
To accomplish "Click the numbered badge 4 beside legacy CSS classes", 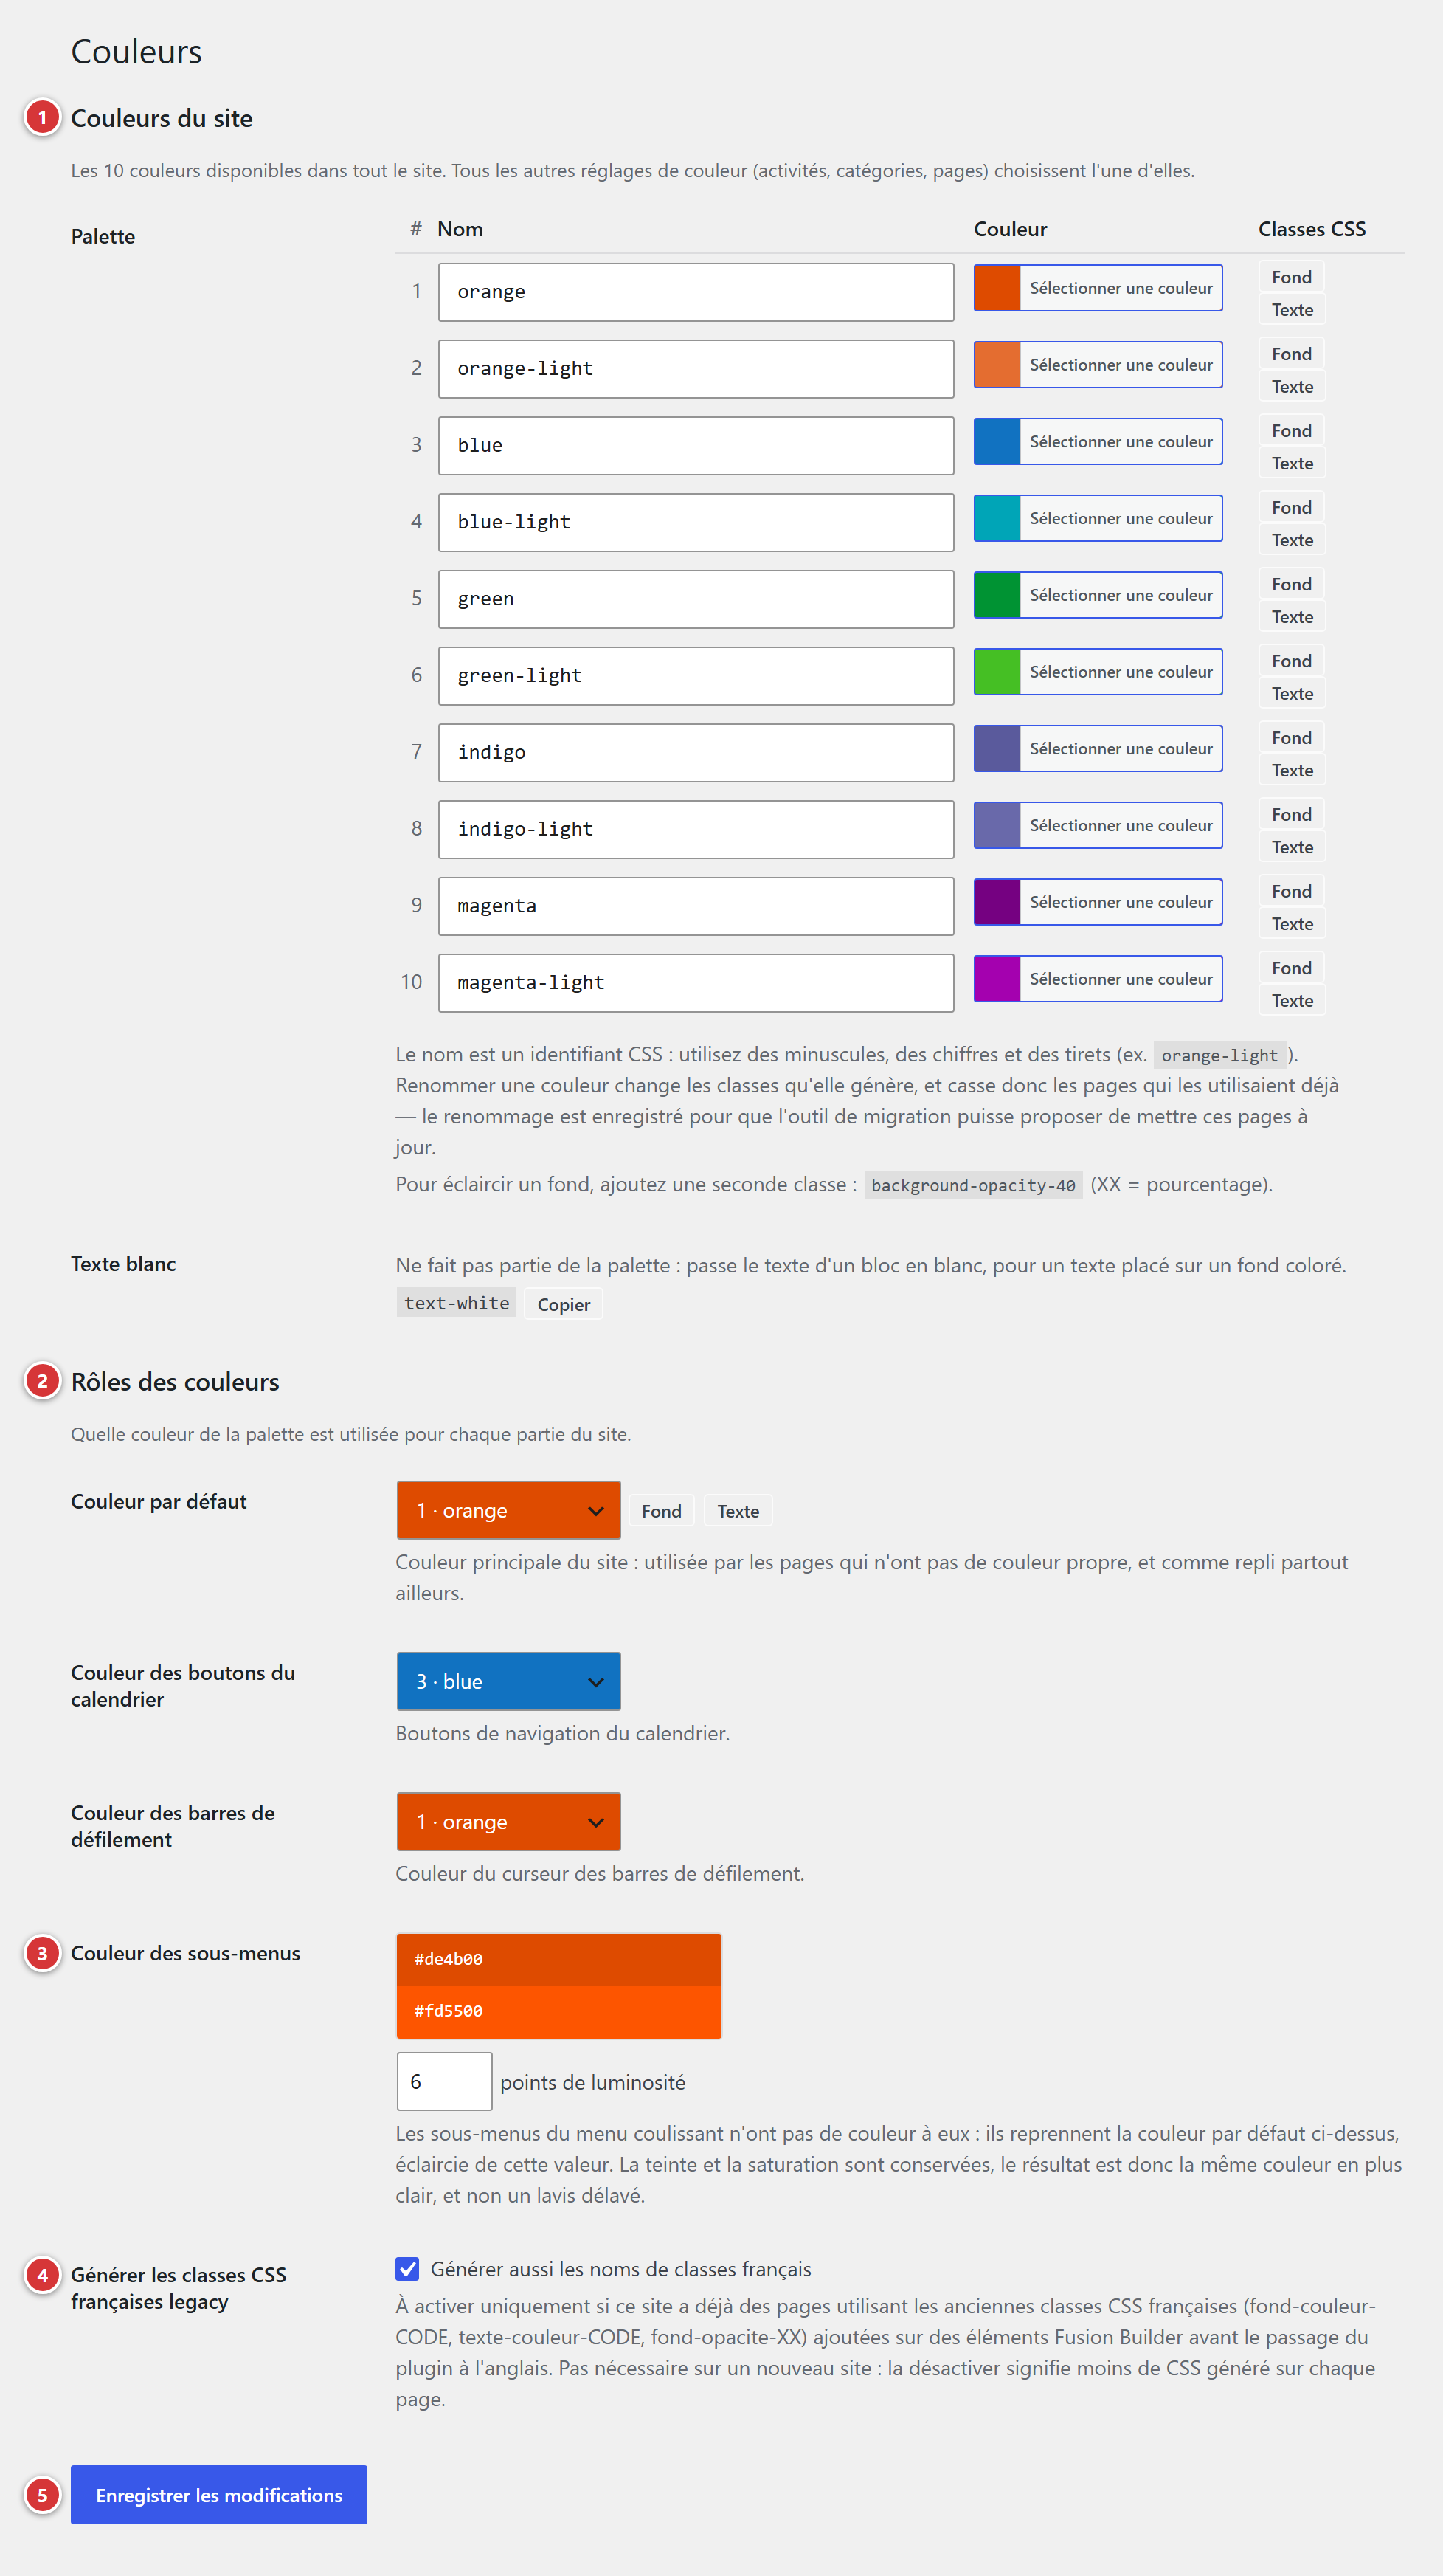I will pyautogui.click(x=42, y=2275).
